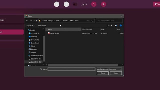Click the File name input box
This screenshot has width=160, height=90.
pyautogui.click(x=70, y=69)
